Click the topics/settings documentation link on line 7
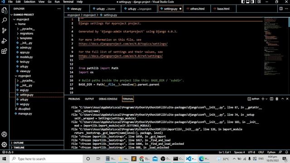 pos(123,44)
